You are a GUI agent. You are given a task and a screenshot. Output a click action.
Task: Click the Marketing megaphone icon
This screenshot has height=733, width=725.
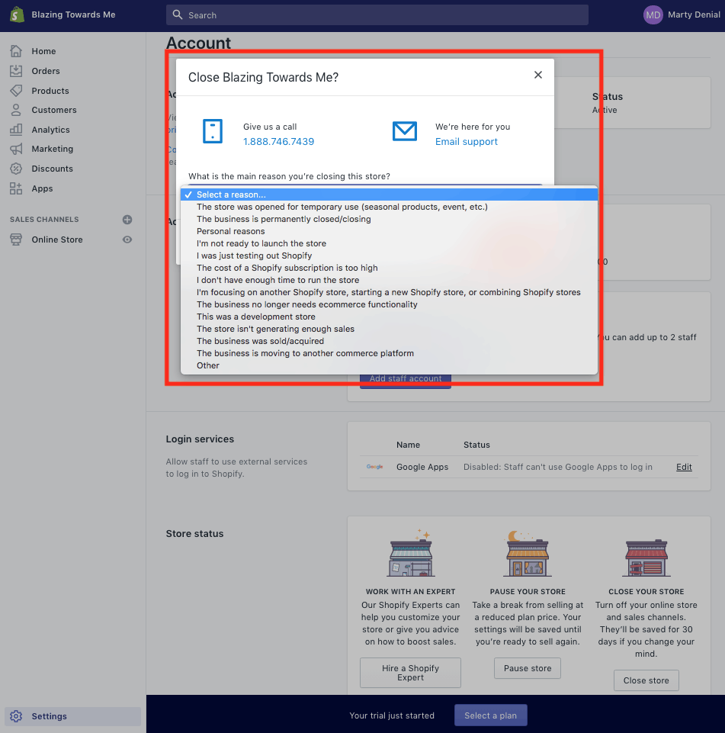[16, 149]
